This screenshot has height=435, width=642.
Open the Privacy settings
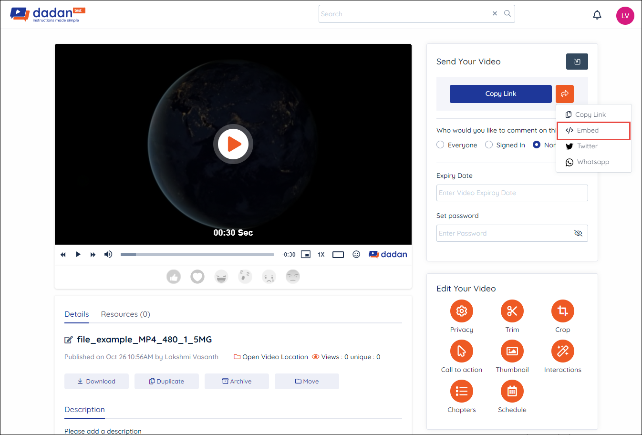point(462,311)
